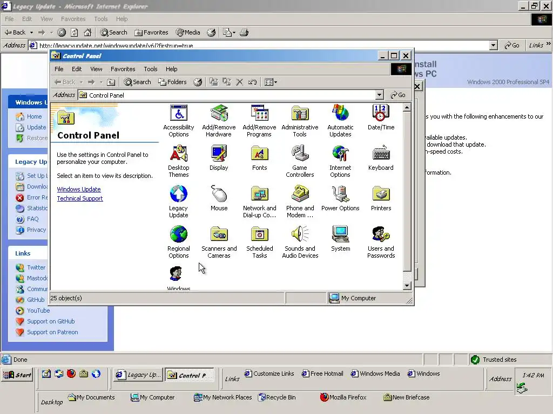Click the Windows Update link
The width and height of the screenshot is (553, 414).
tap(79, 189)
